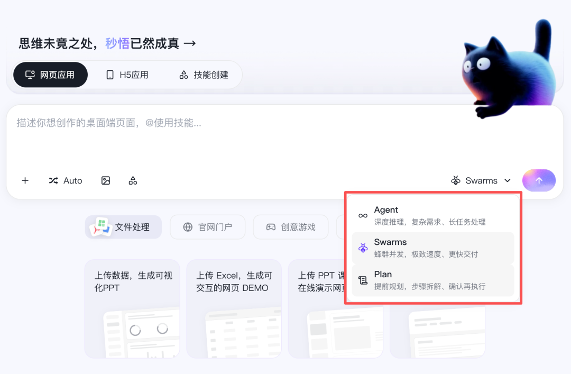Click the 深度推理、复杂需求、长任务处理 description
The width and height of the screenshot is (571, 374).
(x=430, y=222)
